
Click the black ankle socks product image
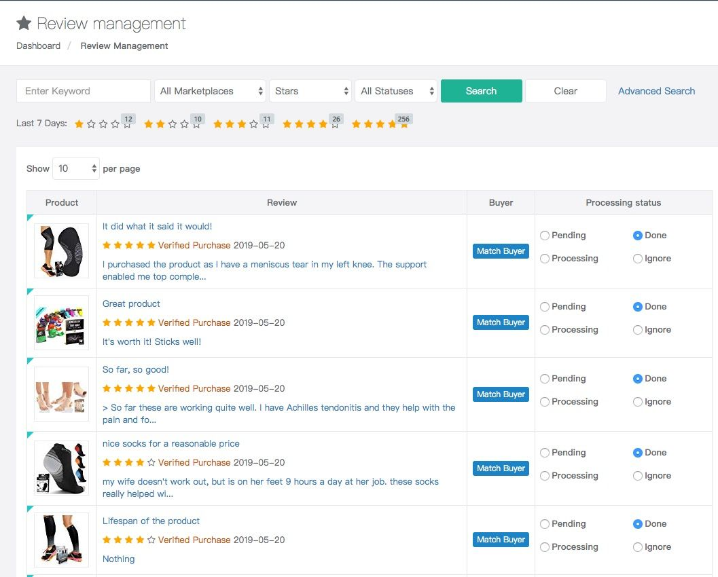click(61, 468)
